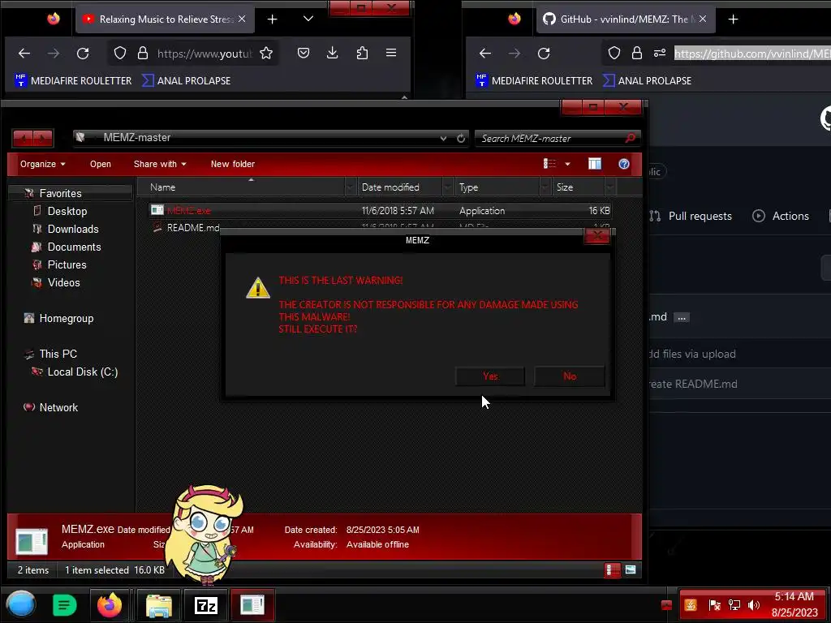Go back in the GitHub Firefox window
The width and height of the screenshot is (831, 623).
click(x=485, y=53)
